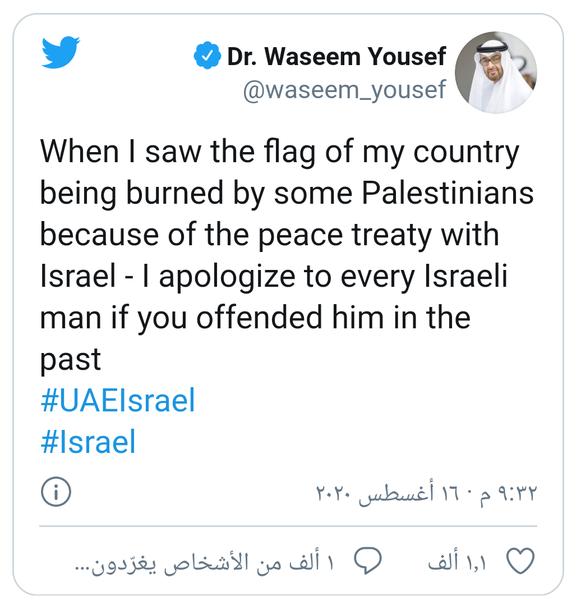The width and height of the screenshot is (581, 614).
Task: Like the tweet with the heart icon
Action: [x=520, y=561]
